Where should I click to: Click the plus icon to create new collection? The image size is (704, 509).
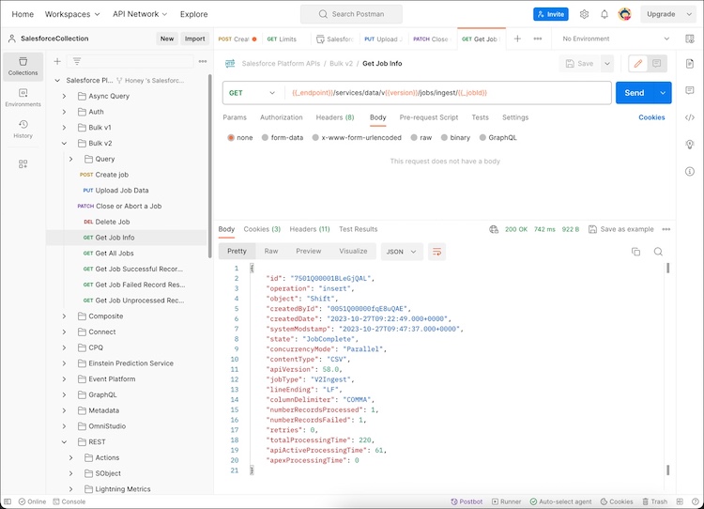[57, 62]
